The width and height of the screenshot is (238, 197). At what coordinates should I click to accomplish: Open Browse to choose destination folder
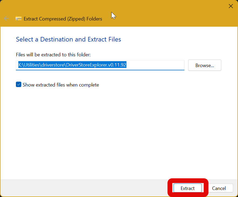205,65
